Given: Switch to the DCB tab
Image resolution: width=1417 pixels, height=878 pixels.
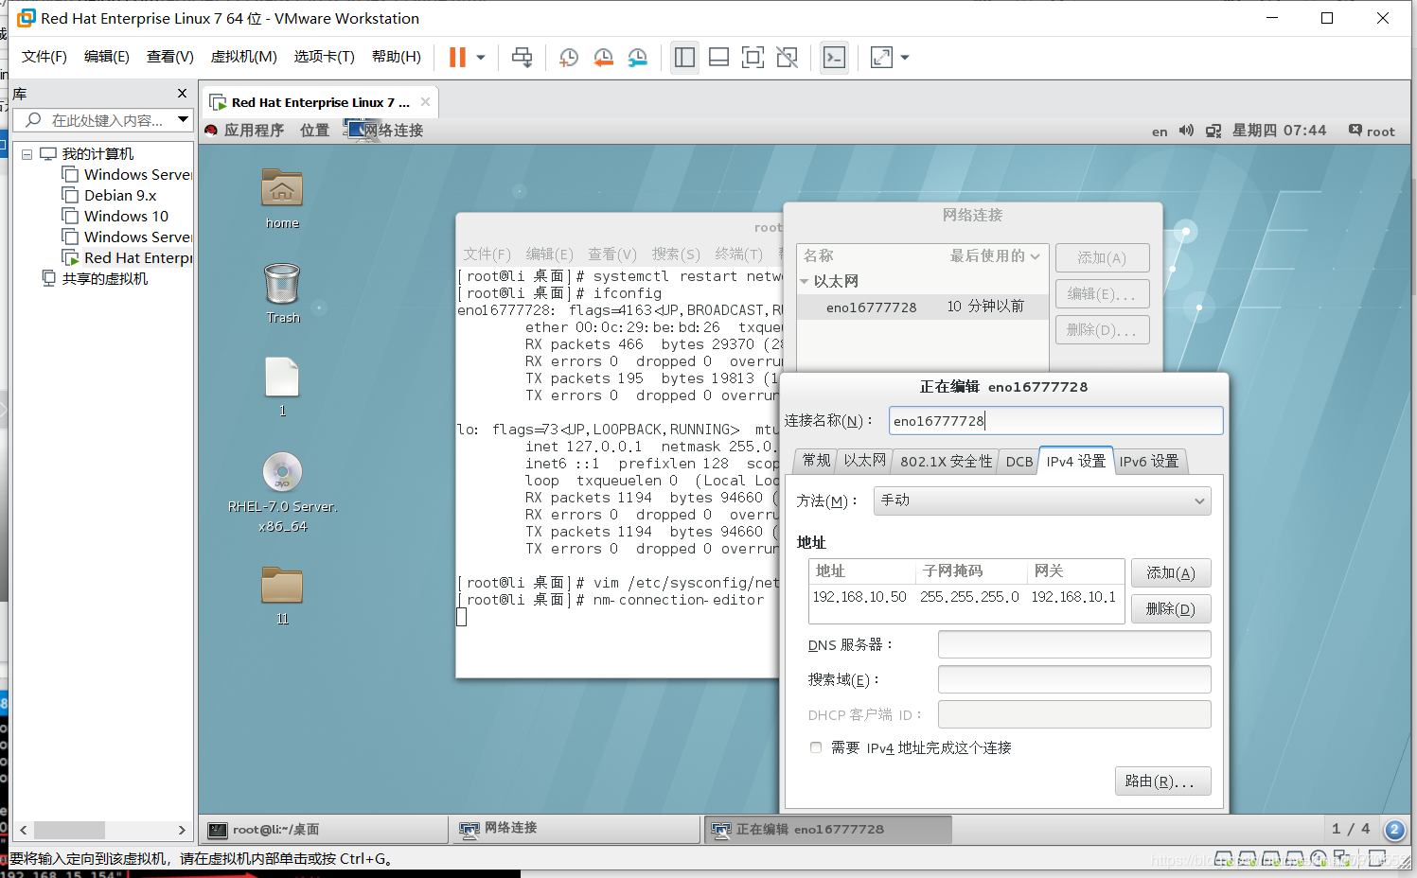Looking at the screenshot, I should [x=1019, y=461].
